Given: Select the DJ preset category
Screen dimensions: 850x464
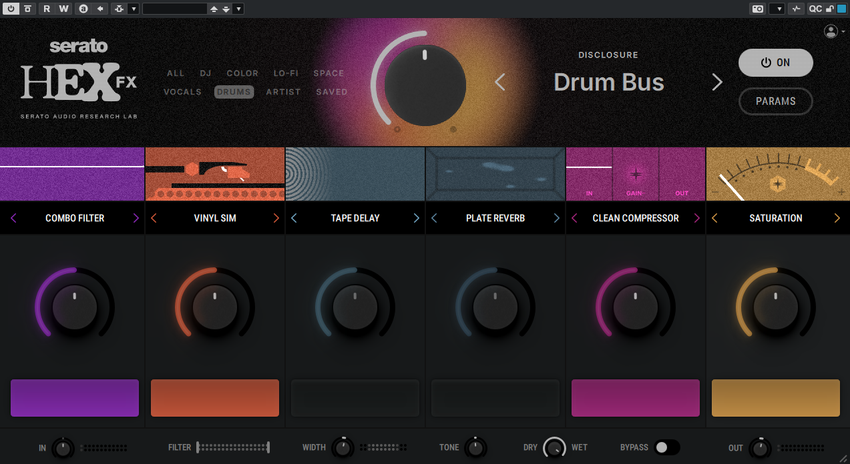Looking at the screenshot, I should (x=206, y=73).
